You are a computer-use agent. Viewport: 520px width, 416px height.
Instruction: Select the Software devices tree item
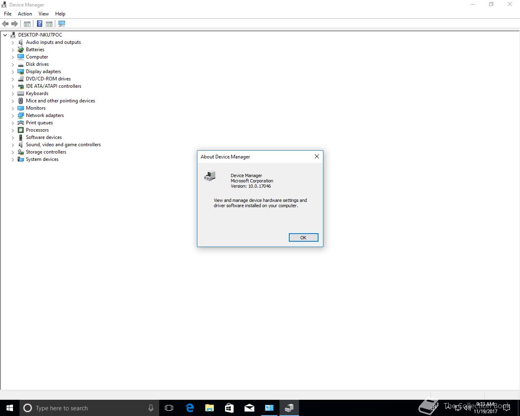pos(44,137)
